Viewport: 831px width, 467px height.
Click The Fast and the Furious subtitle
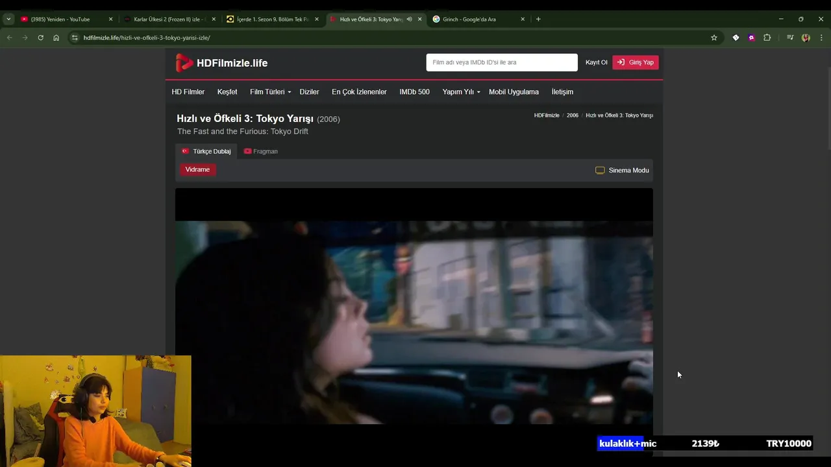point(243,132)
